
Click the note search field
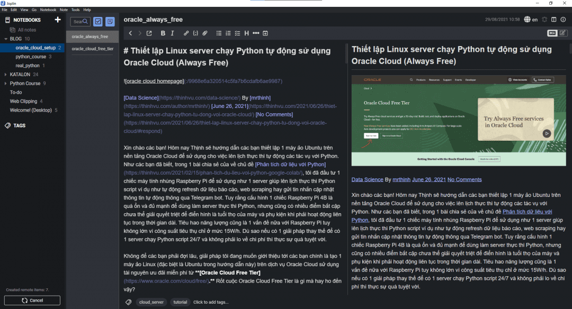79,22
